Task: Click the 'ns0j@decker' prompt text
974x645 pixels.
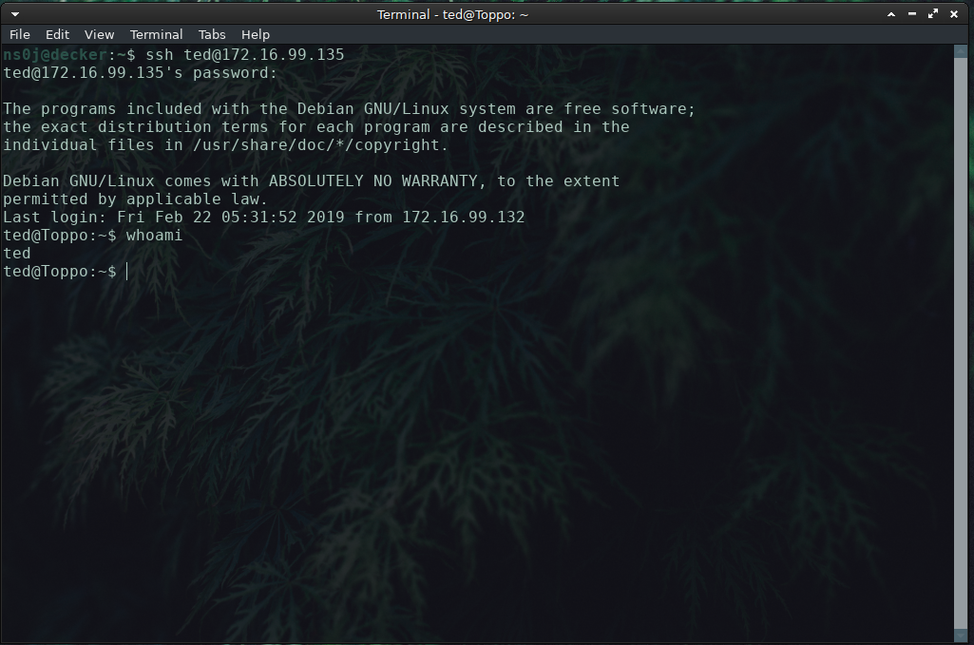Action: (55, 55)
